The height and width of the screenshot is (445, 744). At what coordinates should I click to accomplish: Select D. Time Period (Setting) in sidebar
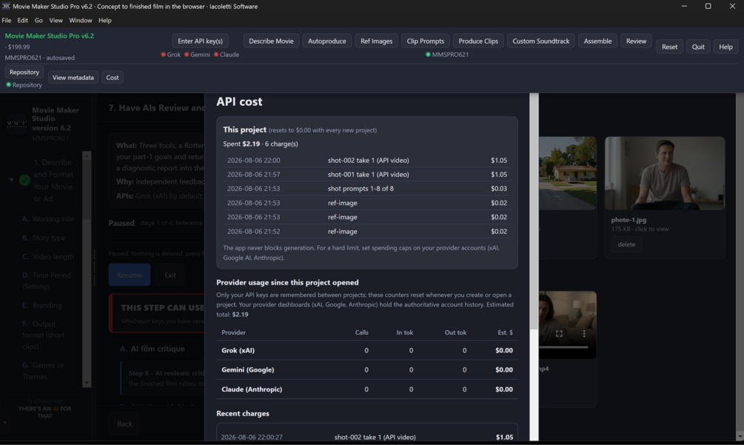pos(47,281)
